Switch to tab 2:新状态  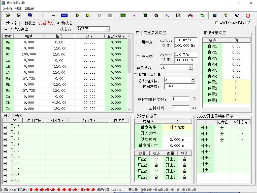28,23
